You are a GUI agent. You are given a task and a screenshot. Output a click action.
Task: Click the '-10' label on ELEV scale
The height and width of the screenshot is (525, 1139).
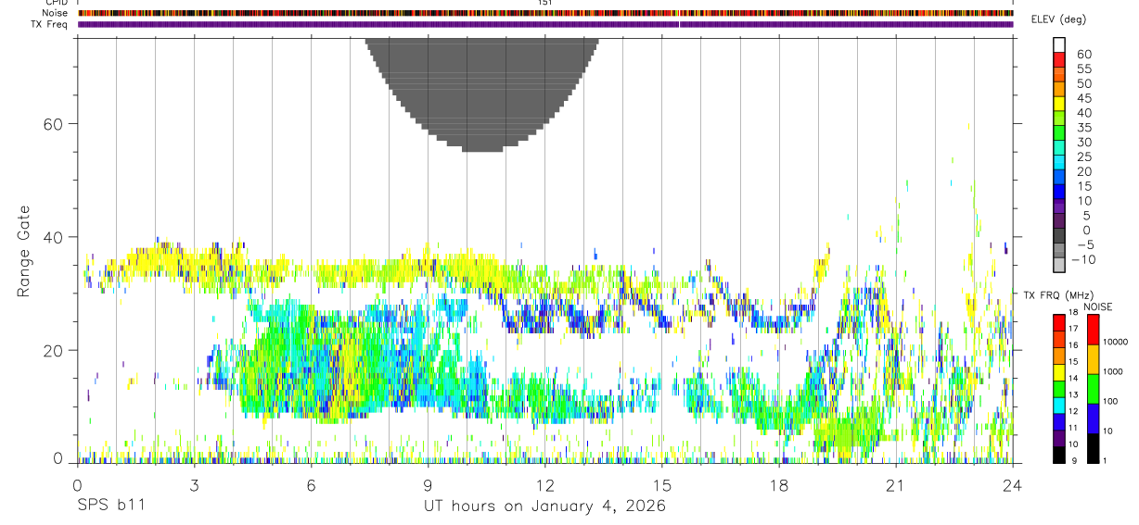(1083, 259)
